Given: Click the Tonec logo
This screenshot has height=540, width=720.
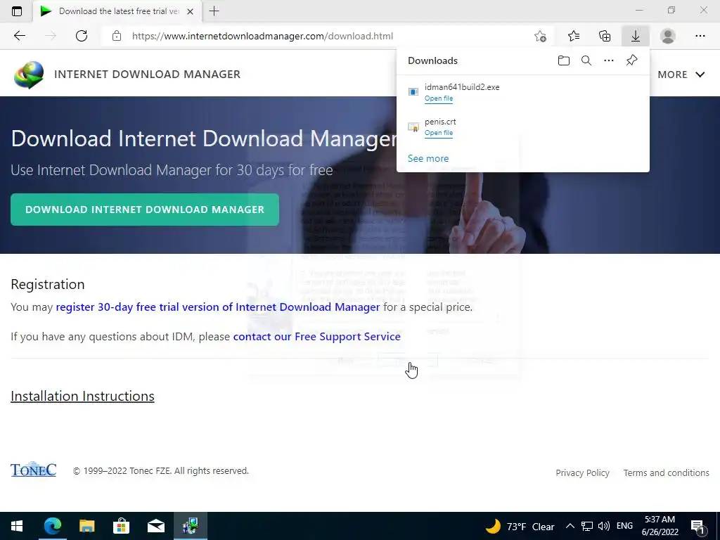Looking at the screenshot, I should pyautogui.click(x=34, y=469).
